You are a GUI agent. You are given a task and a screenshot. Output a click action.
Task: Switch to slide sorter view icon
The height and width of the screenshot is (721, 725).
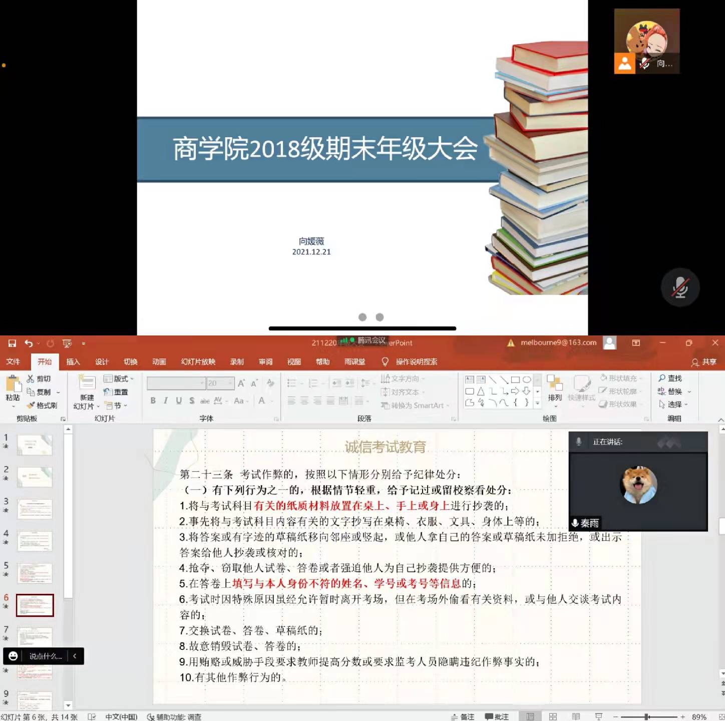click(x=553, y=716)
